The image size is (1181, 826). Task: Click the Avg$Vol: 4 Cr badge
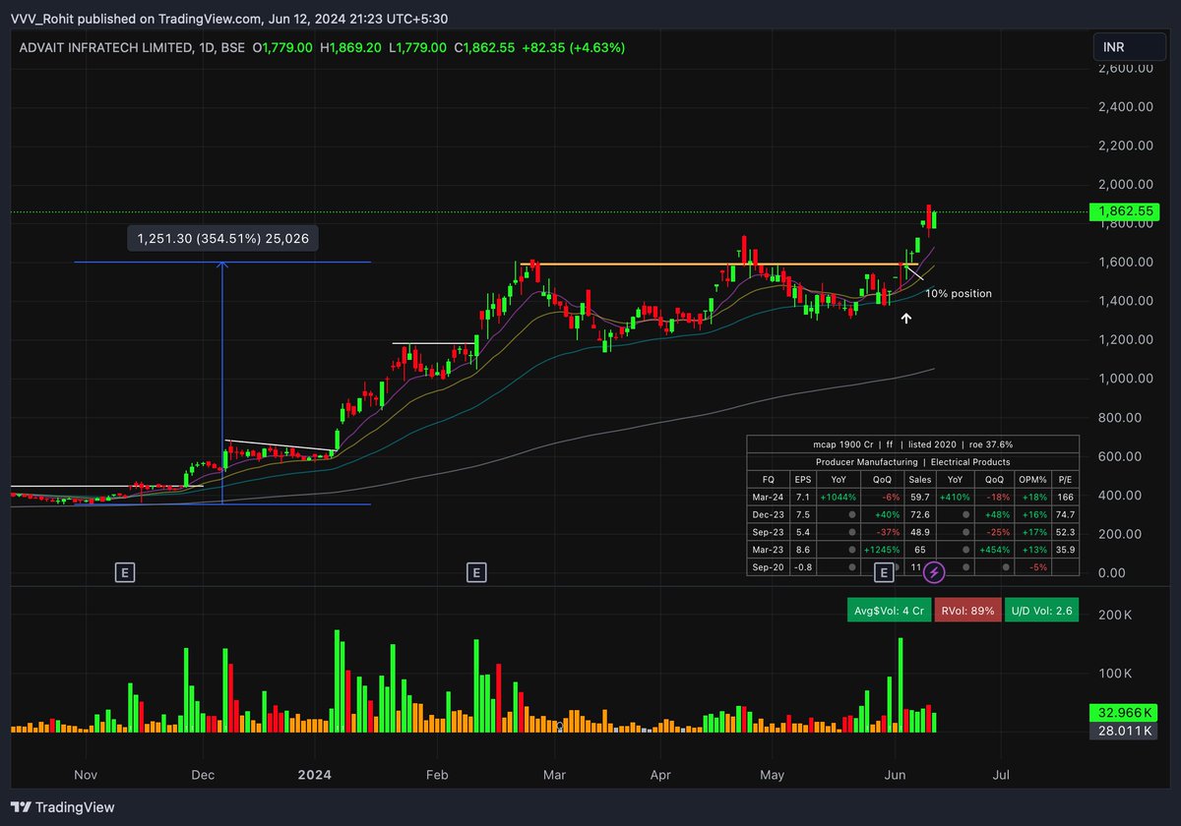890,611
